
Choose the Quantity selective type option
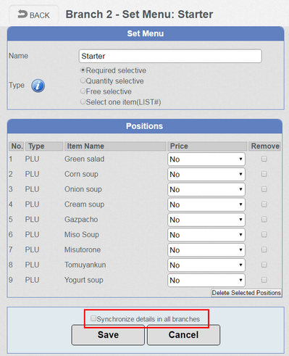(x=83, y=80)
